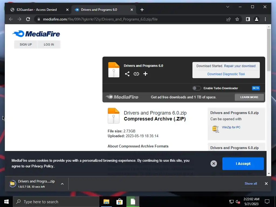The height and width of the screenshot is (207, 276).
Task: Accept cookies with the I Accept button
Action: coord(243,164)
